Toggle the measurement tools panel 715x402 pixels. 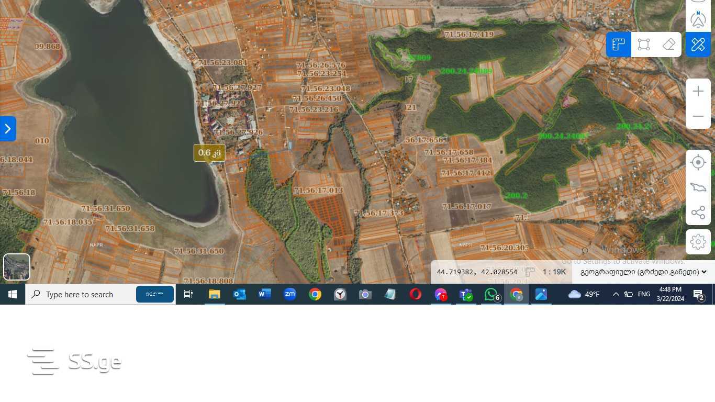698,44
